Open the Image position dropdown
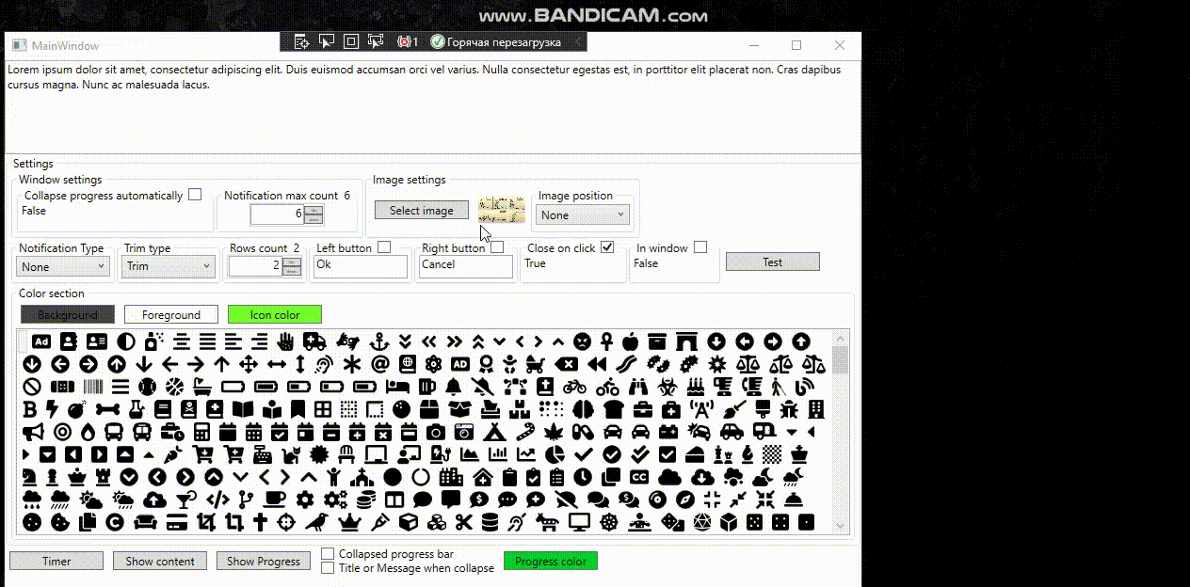This screenshot has width=1190, height=587. click(x=583, y=215)
